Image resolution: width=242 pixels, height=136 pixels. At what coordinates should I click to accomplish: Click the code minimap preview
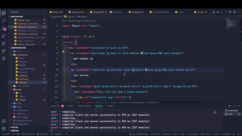pyautogui.click(x=232, y=23)
